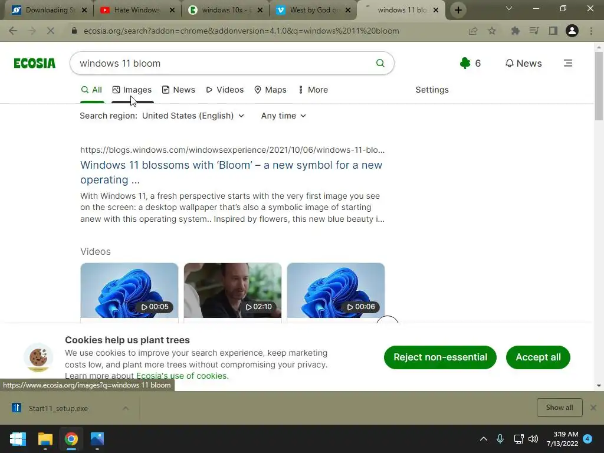604x453 pixels.
Task: Close the Hate Windows tab
Action: [172, 10]
